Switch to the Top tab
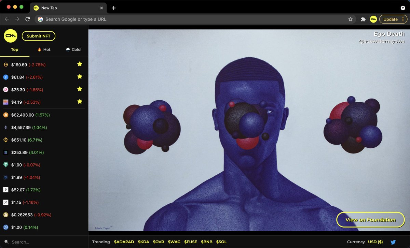This screenshot has height=248, width=410. [x=15, y=49]
